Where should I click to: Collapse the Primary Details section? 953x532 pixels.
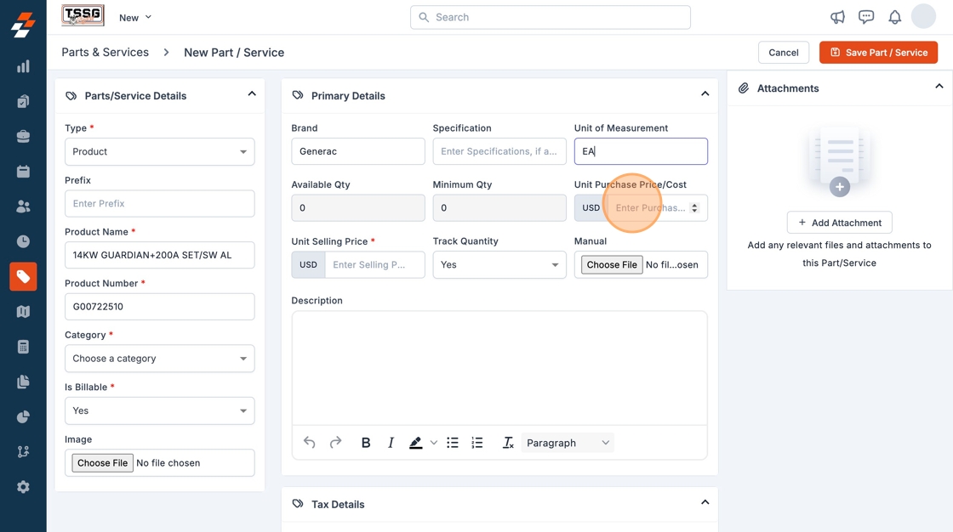(705, 94)
